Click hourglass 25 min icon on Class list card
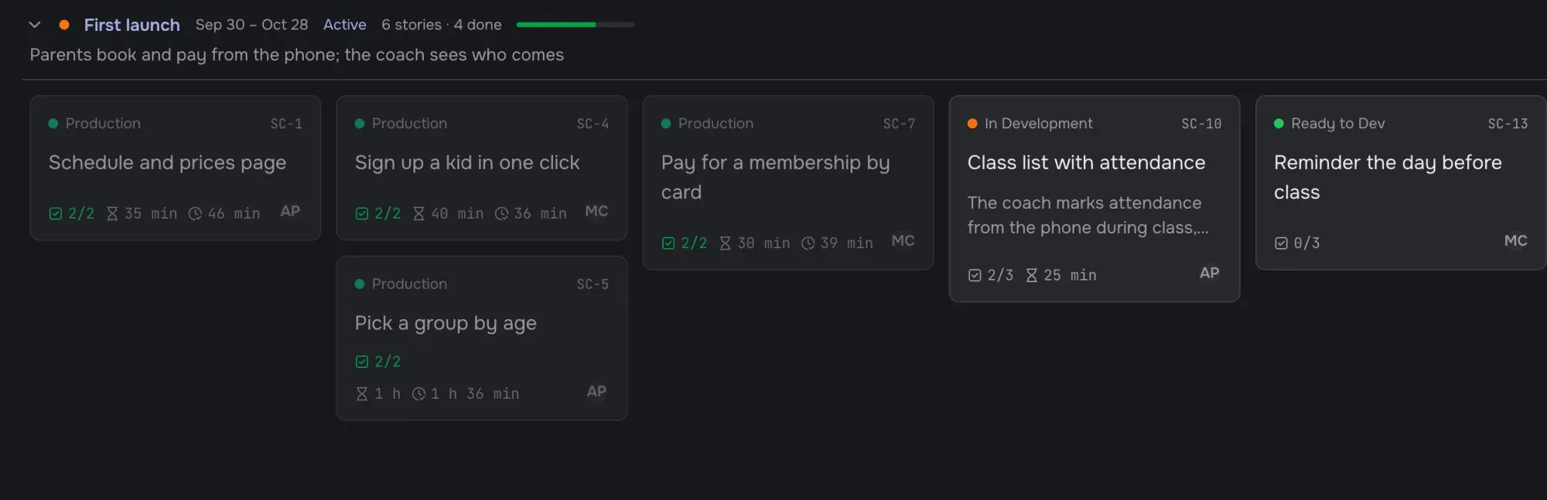Image resolution: width=1547 pixels, height=500 pixels. coord(1032,275)
